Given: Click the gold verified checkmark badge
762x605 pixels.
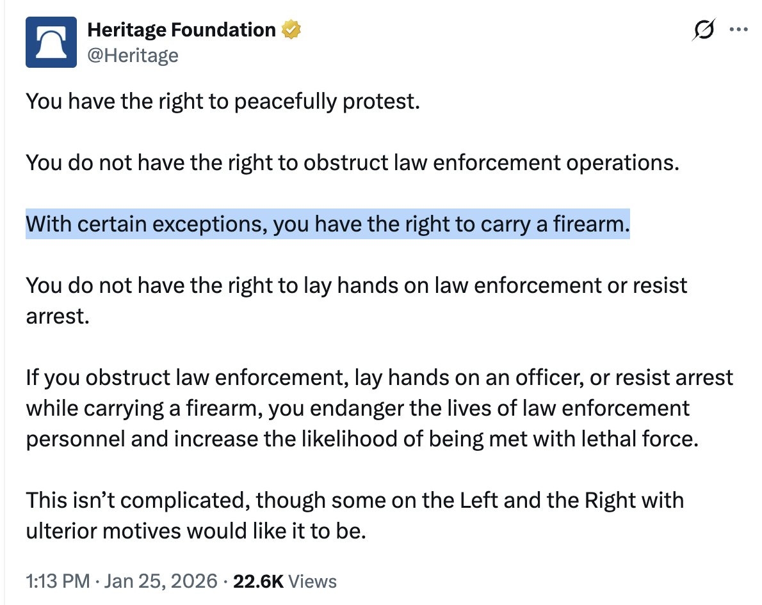Looking at the screenshot, I should click(x=291, y=29).
